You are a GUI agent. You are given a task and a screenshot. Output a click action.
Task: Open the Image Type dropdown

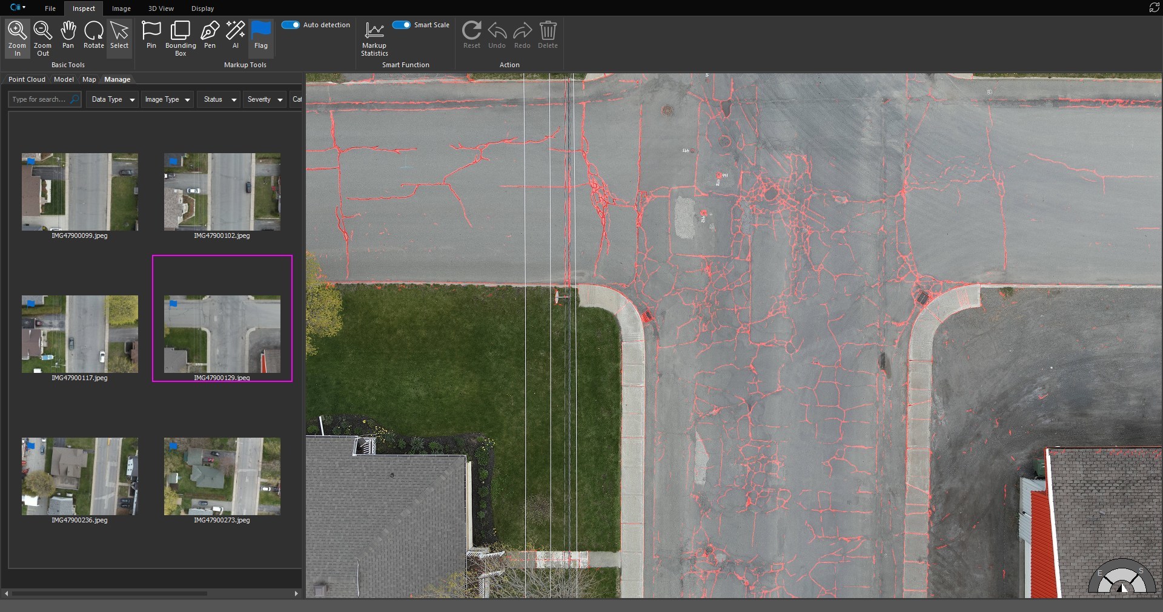[x=167, y=99]
